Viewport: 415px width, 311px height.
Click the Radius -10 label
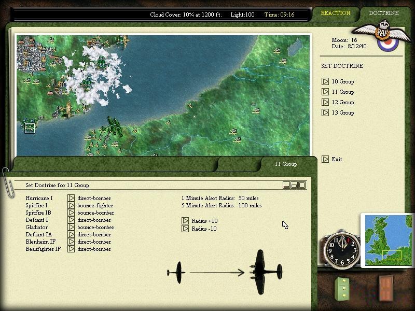point(204,229)
